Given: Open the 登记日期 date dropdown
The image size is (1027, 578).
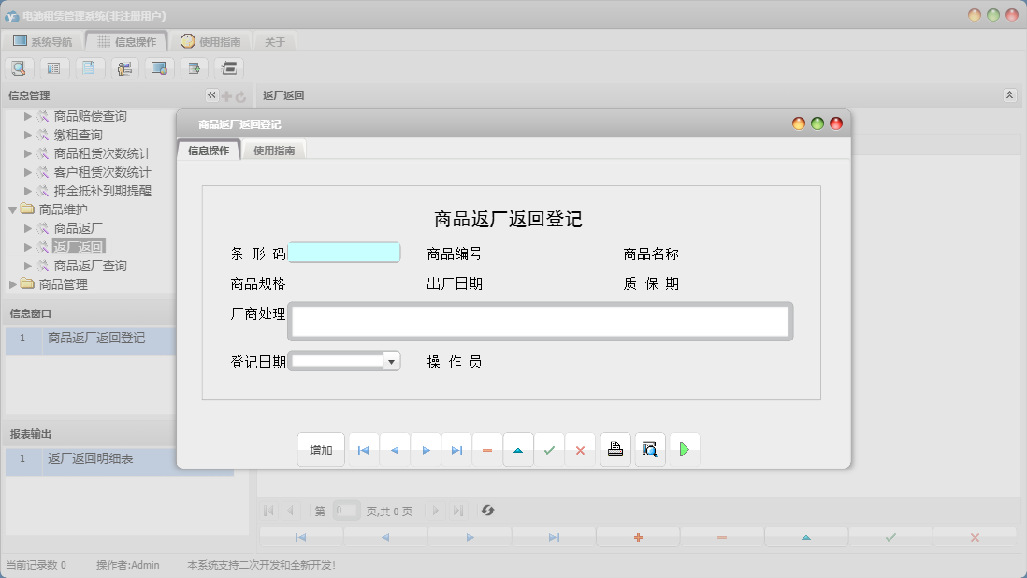Looking at the screenshot, I should [393, 359].
